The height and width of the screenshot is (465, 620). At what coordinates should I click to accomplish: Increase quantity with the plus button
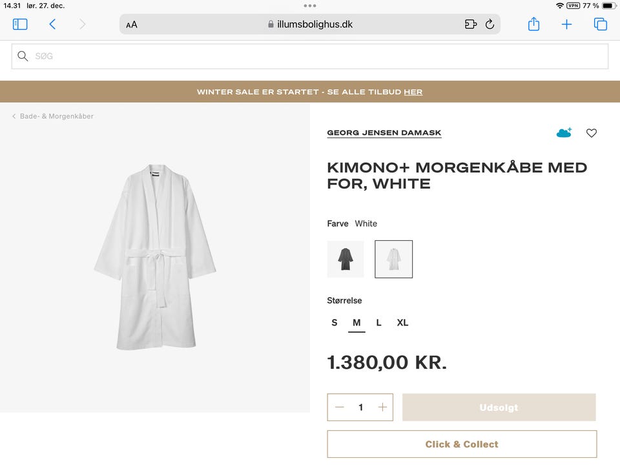click(x=382, y=408)
